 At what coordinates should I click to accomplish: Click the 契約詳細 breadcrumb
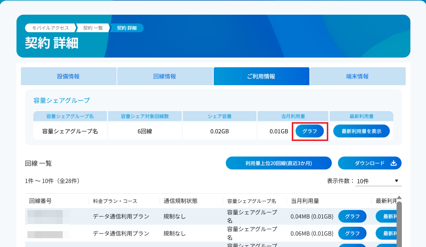127,28
